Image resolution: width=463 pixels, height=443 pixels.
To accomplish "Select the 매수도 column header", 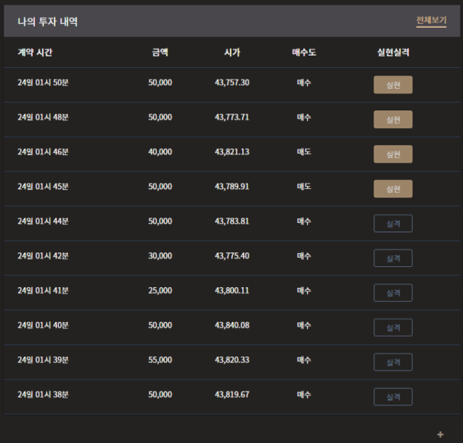I will [x=304, y=52].
